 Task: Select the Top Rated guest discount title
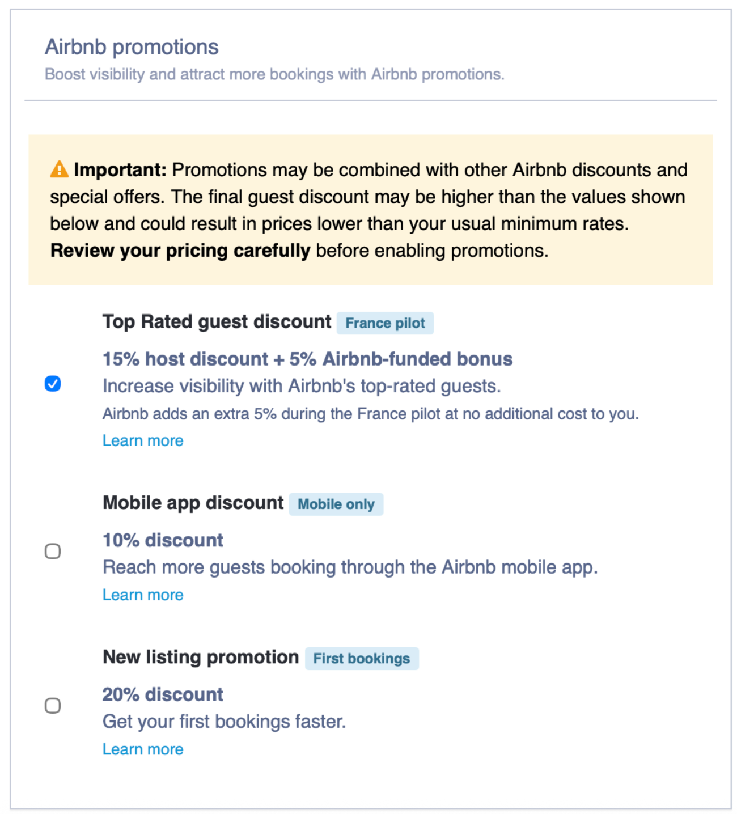(217, 321)
